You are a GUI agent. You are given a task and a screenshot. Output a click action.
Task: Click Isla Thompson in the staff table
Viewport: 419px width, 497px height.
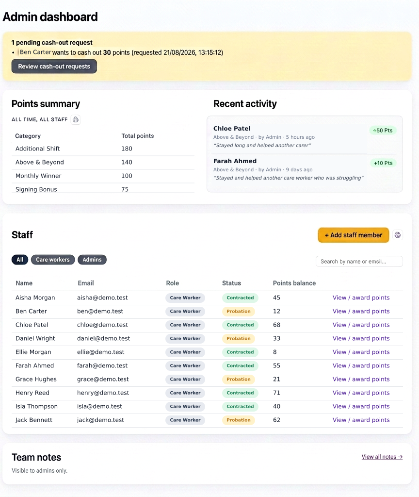pyautogui.click(x=36, y=406)
